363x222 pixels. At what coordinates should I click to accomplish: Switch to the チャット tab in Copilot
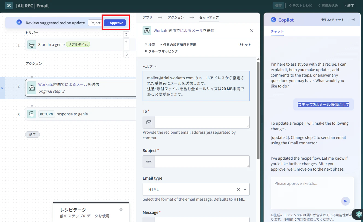tap(277, 31)
